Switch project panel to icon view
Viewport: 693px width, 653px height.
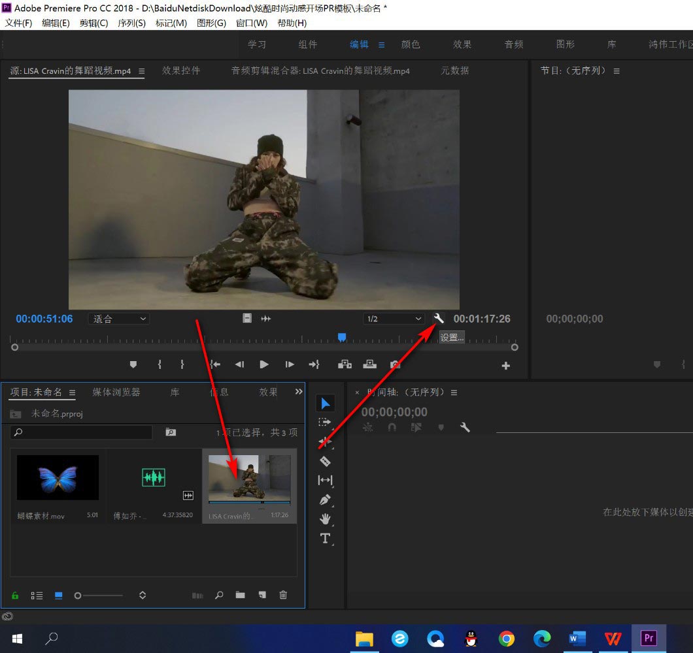(x=58, y=596)
